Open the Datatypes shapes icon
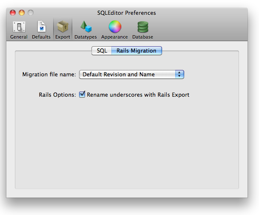Screen dimensions: 259x215 85,27
